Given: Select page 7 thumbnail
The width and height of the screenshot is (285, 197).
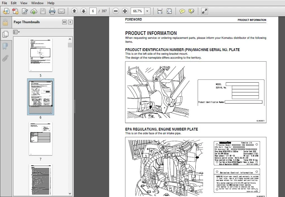Looking at the screenshot, I should [x=40, y=139].
